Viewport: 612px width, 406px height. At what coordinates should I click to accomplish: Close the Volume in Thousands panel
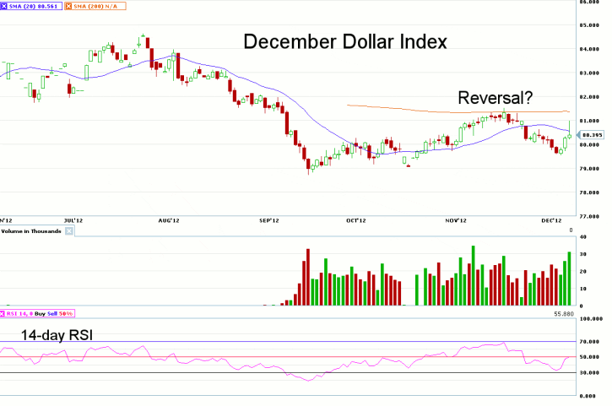coord(70,230)
